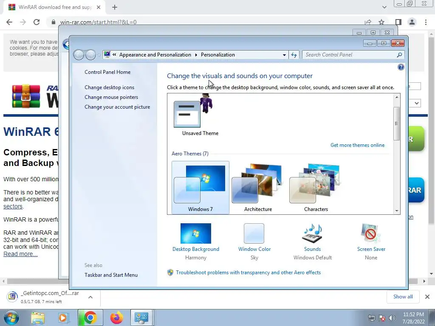This screenshot has width=435, height=326.
Task: Toggle Chrome's side panel icon
Action: coord(398,22)
